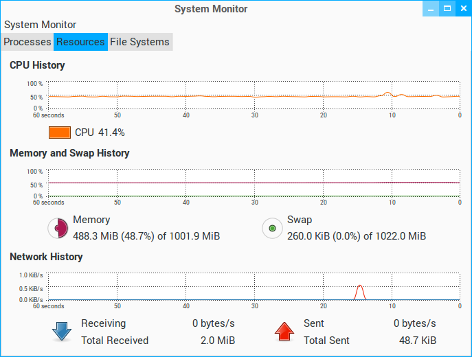Click the Total Received value 2.0 MiB

tap(219, 341)
